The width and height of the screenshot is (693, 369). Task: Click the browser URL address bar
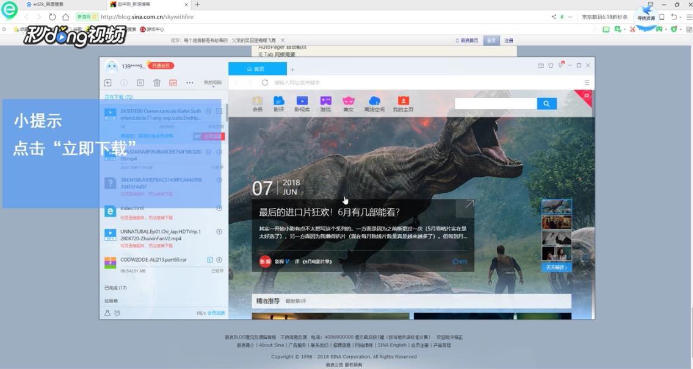[310, 17]
